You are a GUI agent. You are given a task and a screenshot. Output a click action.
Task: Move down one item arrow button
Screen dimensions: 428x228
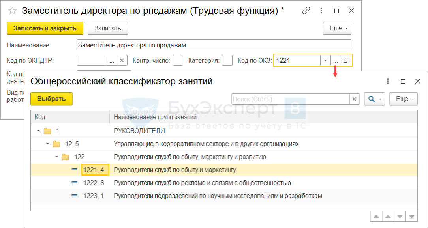400,217
